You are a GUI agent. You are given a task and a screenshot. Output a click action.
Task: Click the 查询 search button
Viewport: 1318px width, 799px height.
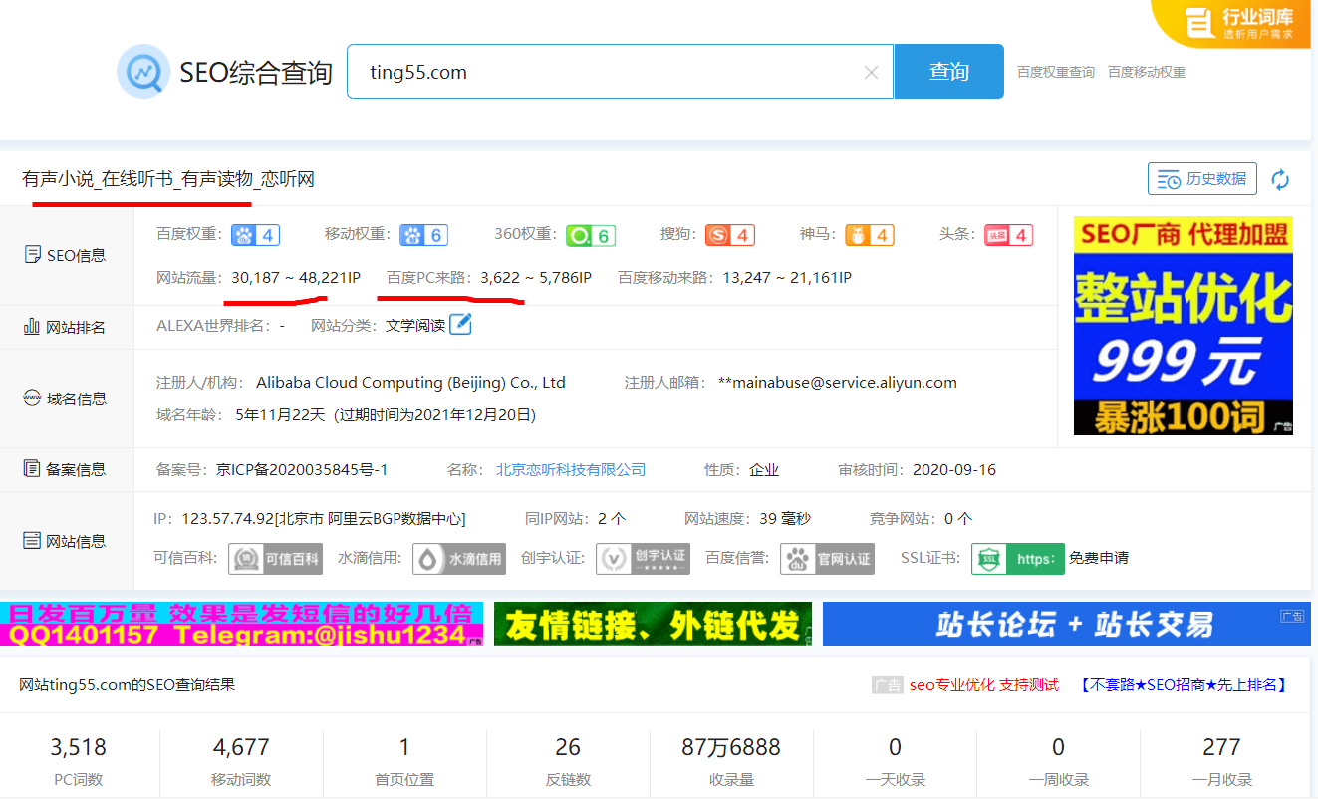point(948,72)
